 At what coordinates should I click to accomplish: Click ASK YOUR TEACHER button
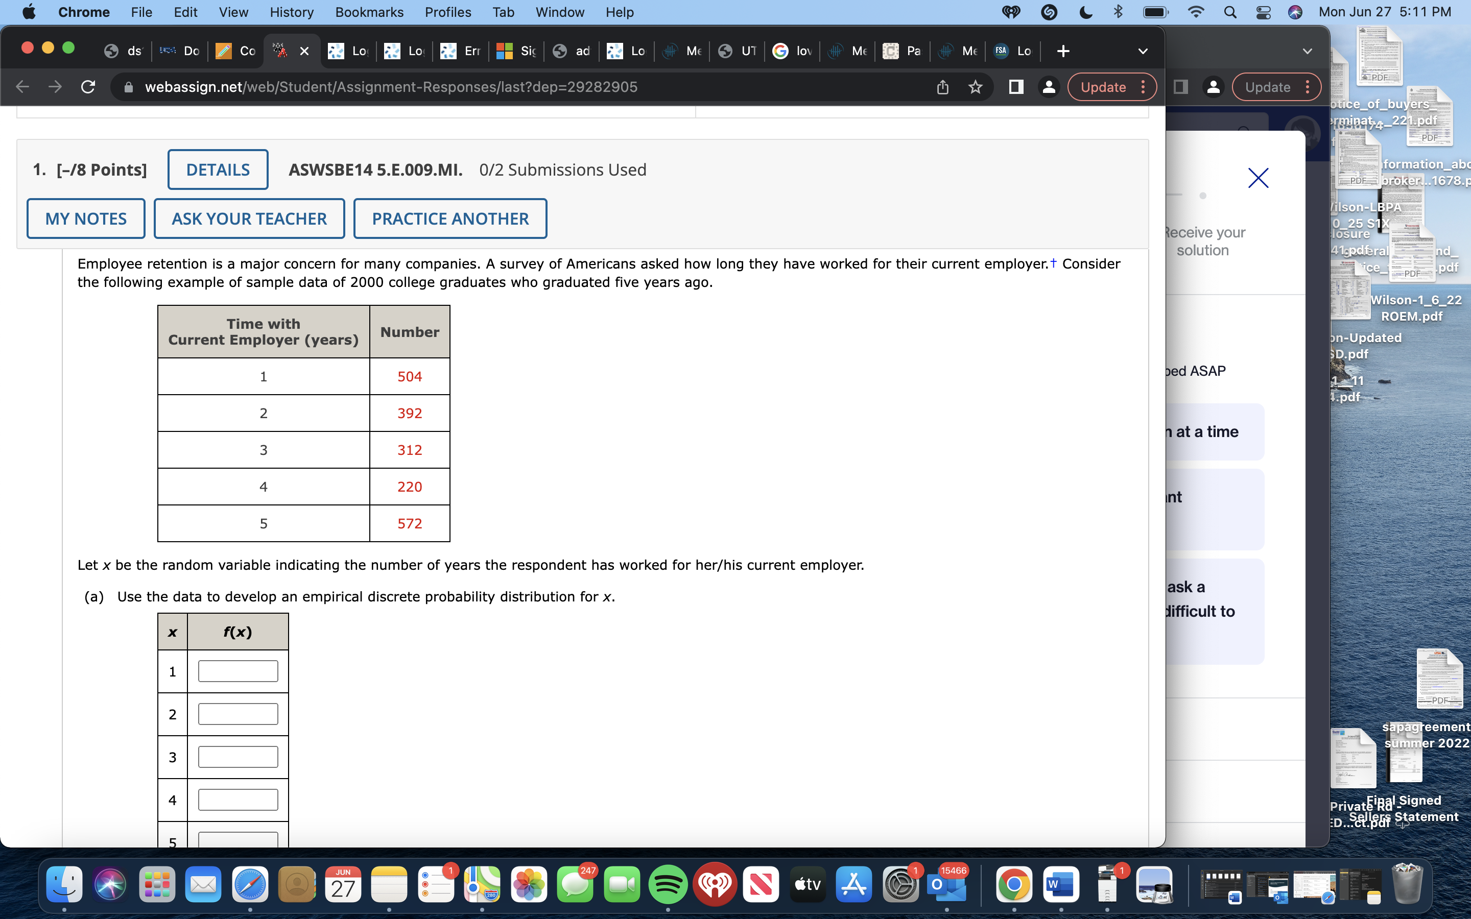click(x=249, y=219)
